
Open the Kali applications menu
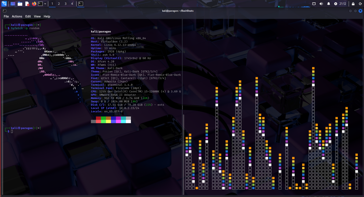click(x=4, y=4)
